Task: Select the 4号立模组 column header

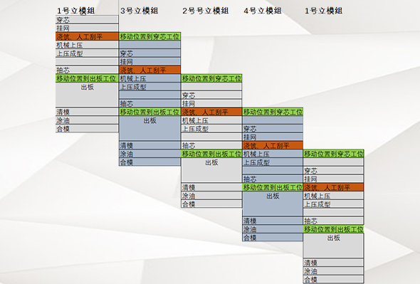Action: [x=263, y=11]
